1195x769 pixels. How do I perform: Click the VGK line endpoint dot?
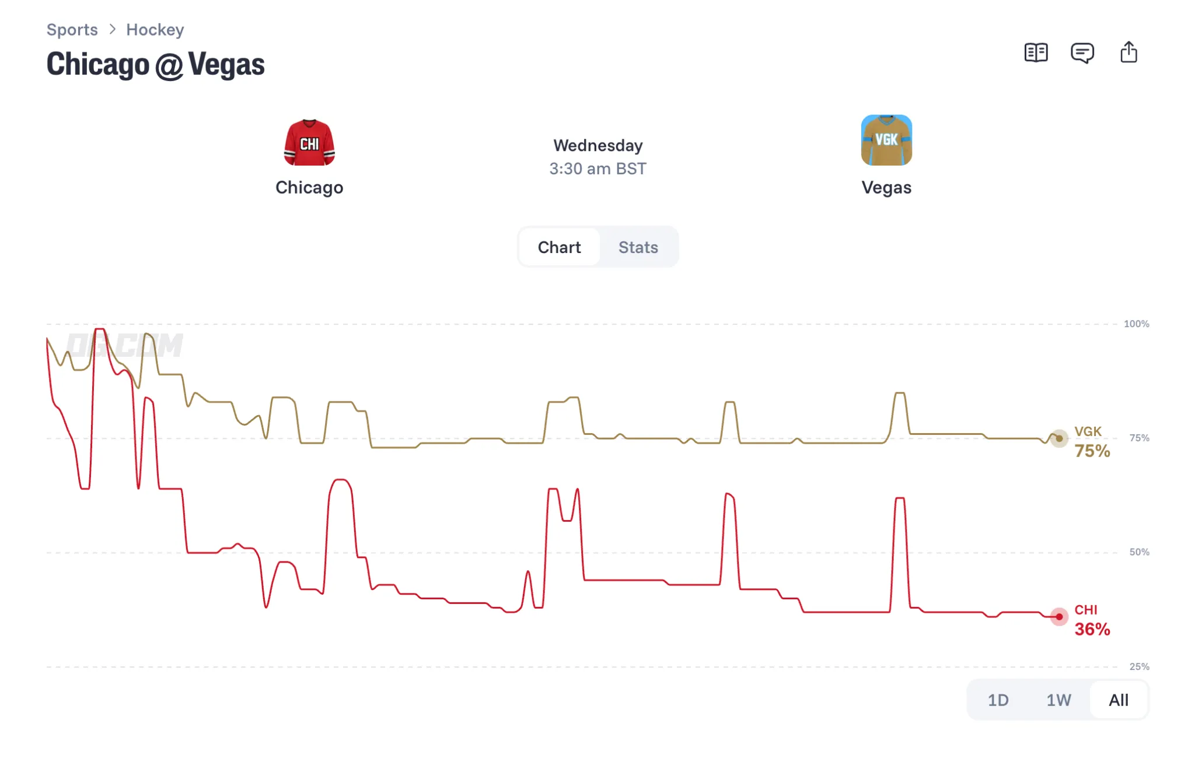point(1058,438)
